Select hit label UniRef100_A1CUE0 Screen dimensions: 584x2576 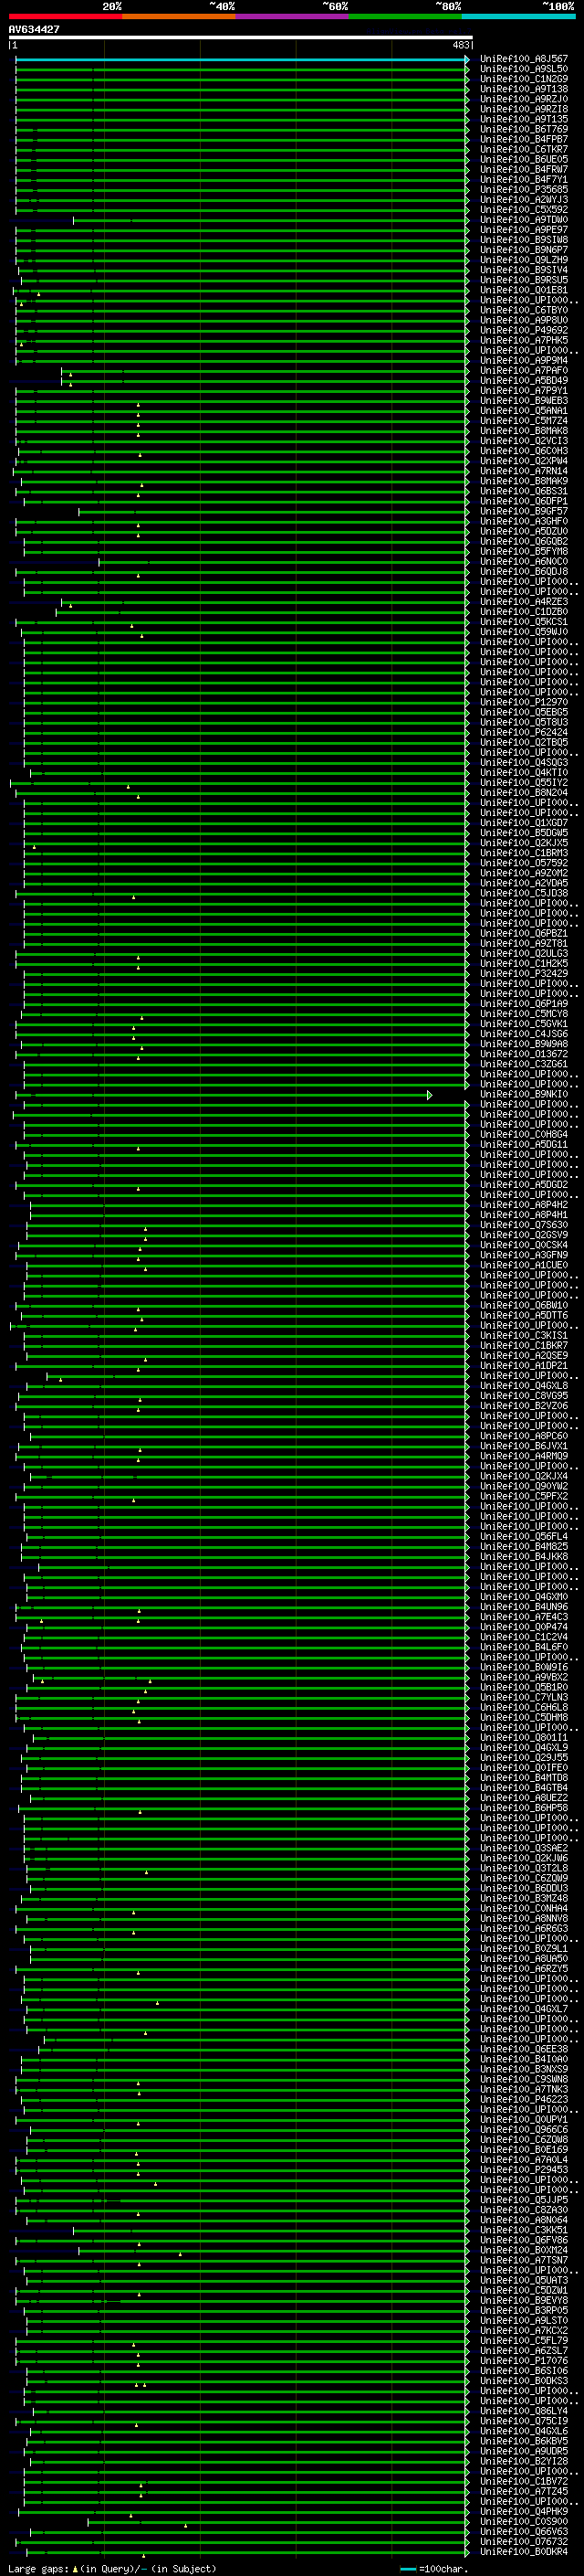pyautogui.click(x=524, y=1265)
